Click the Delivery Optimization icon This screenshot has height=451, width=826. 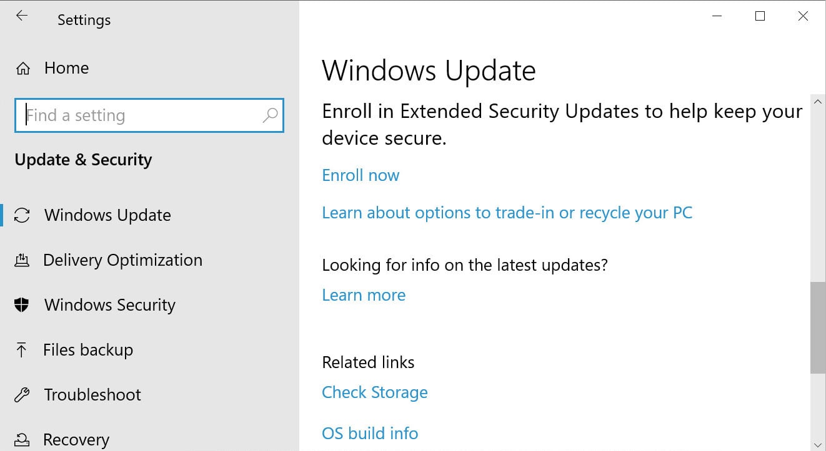click(23, 259)
